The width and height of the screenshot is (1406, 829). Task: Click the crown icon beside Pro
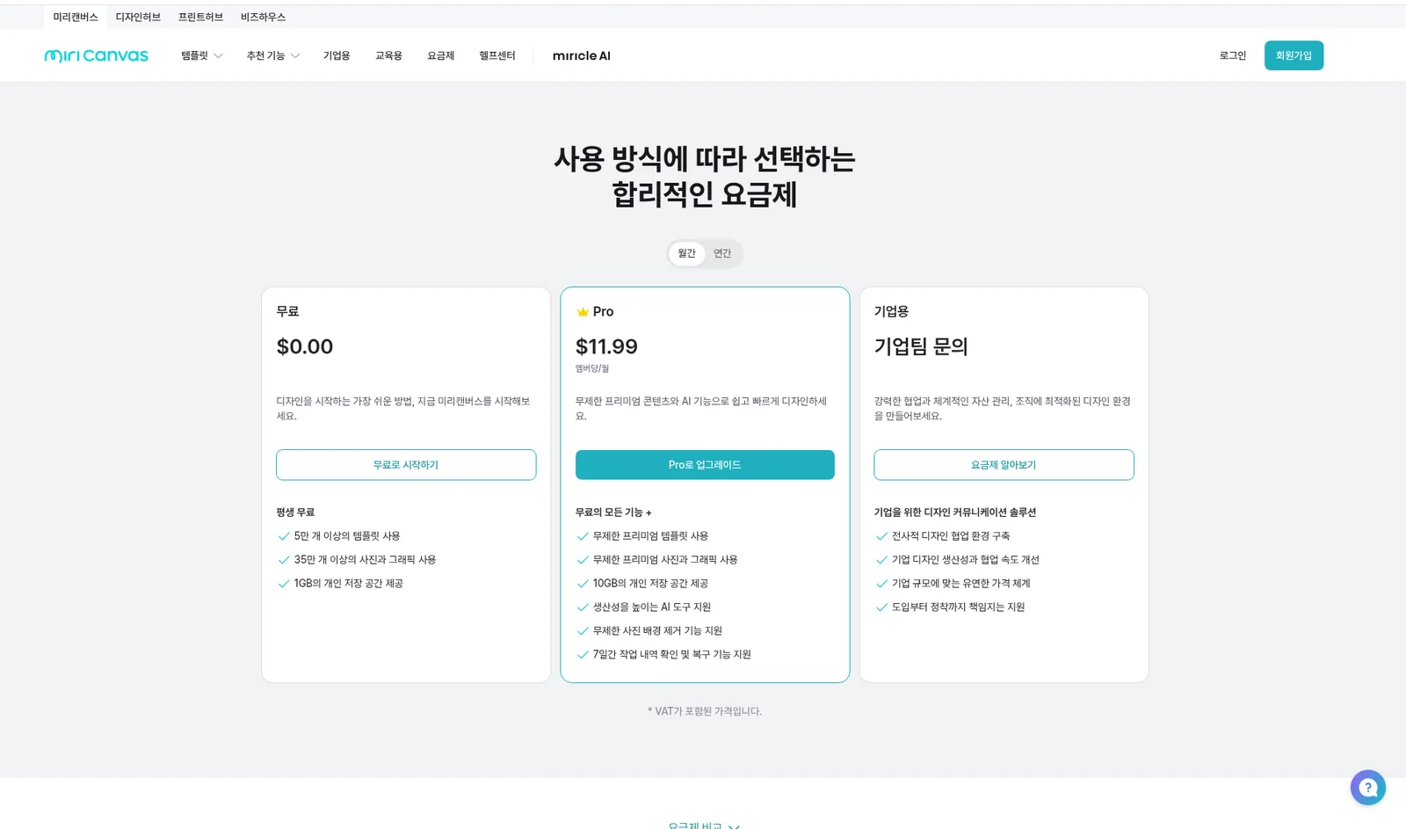click(x=582, y=312)
